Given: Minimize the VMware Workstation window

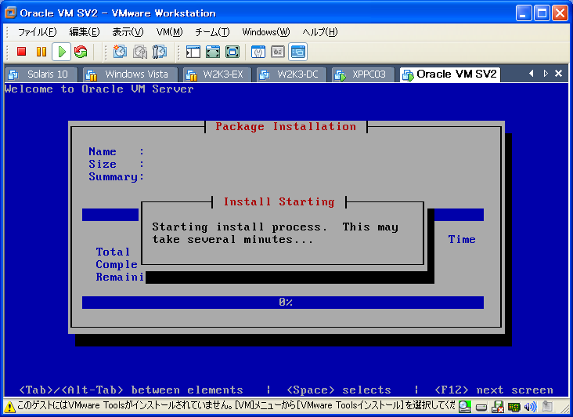Looking at the screenshot, I should (524, 13).
